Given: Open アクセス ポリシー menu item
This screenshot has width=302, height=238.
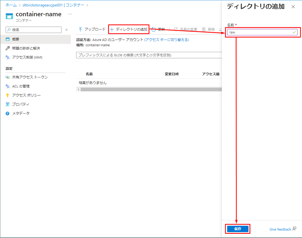Looking at the screenshot, I should [x=35, y=95].
